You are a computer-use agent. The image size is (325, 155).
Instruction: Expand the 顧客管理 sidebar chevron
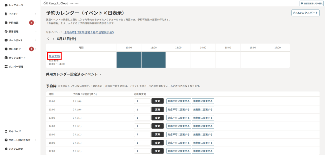36,31
